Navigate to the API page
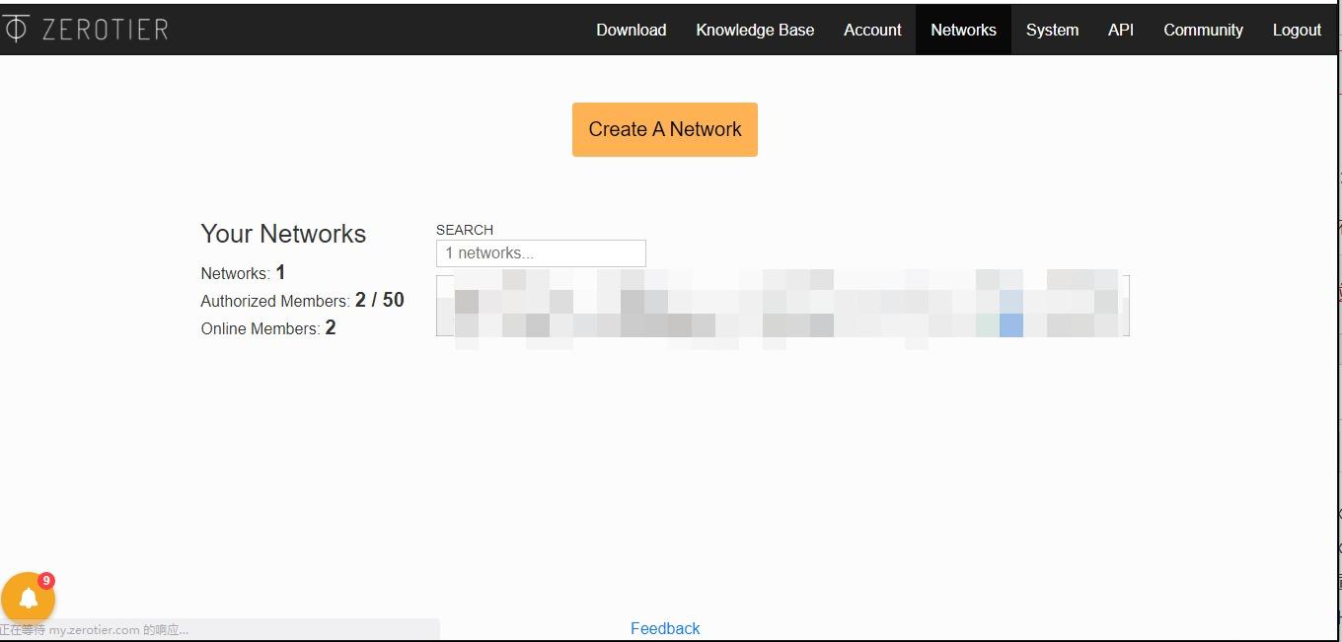The height and width of the screenshot is (642, 1342). (1121, 30)
